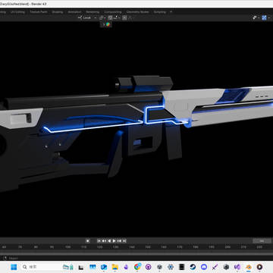Open the Compositing workspace tab
Screen dimensions: 273x273
tap(113, 12)
